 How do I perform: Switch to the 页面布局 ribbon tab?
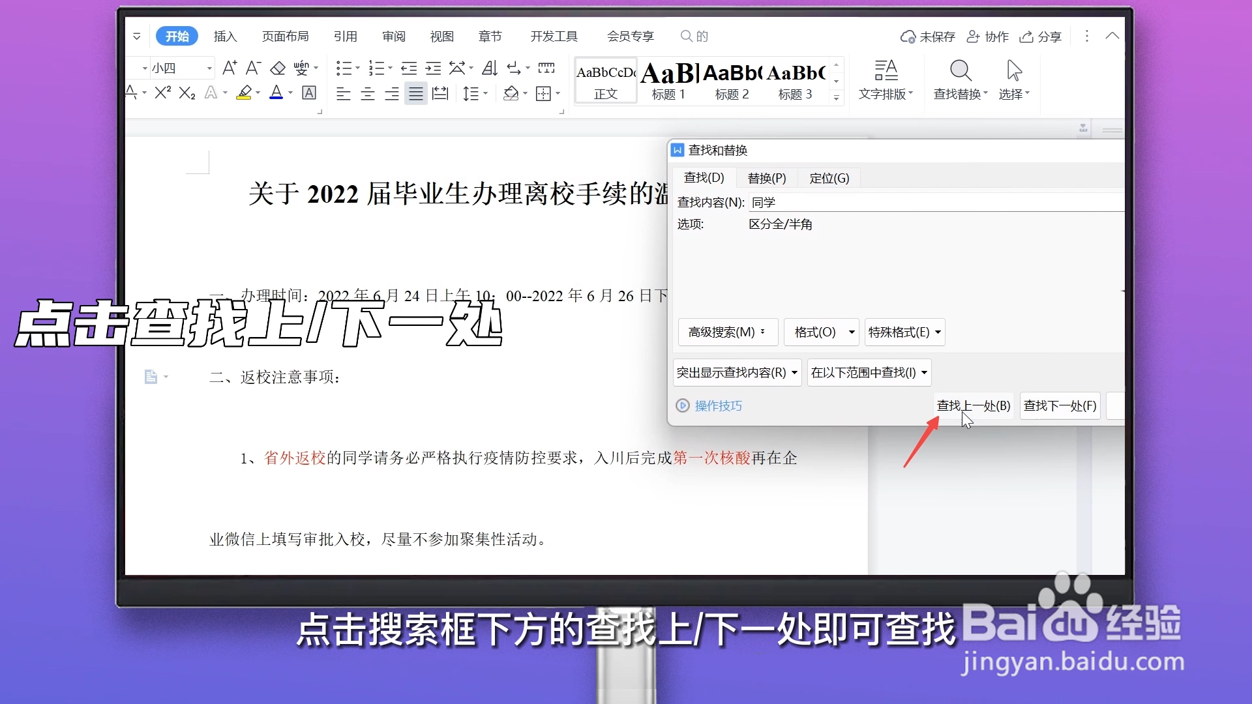286,37
